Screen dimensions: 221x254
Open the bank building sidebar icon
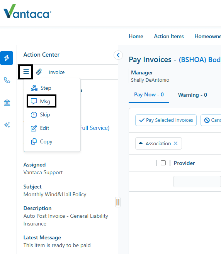coord(7,103)
